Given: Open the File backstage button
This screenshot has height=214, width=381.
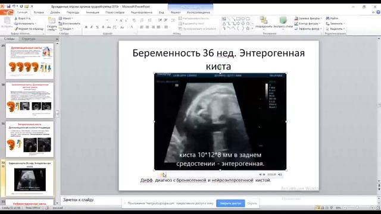Looking at the screenshot, I should point(7,12).
